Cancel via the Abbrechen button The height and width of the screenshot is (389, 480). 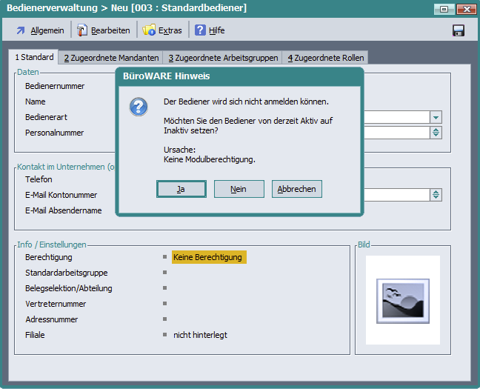point(296,189)
